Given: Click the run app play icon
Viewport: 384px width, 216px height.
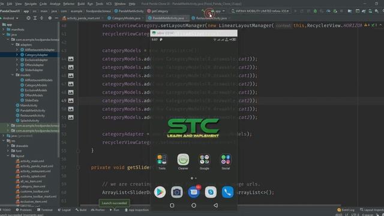Looking at the screenshot, I should (x=295, y=11).
